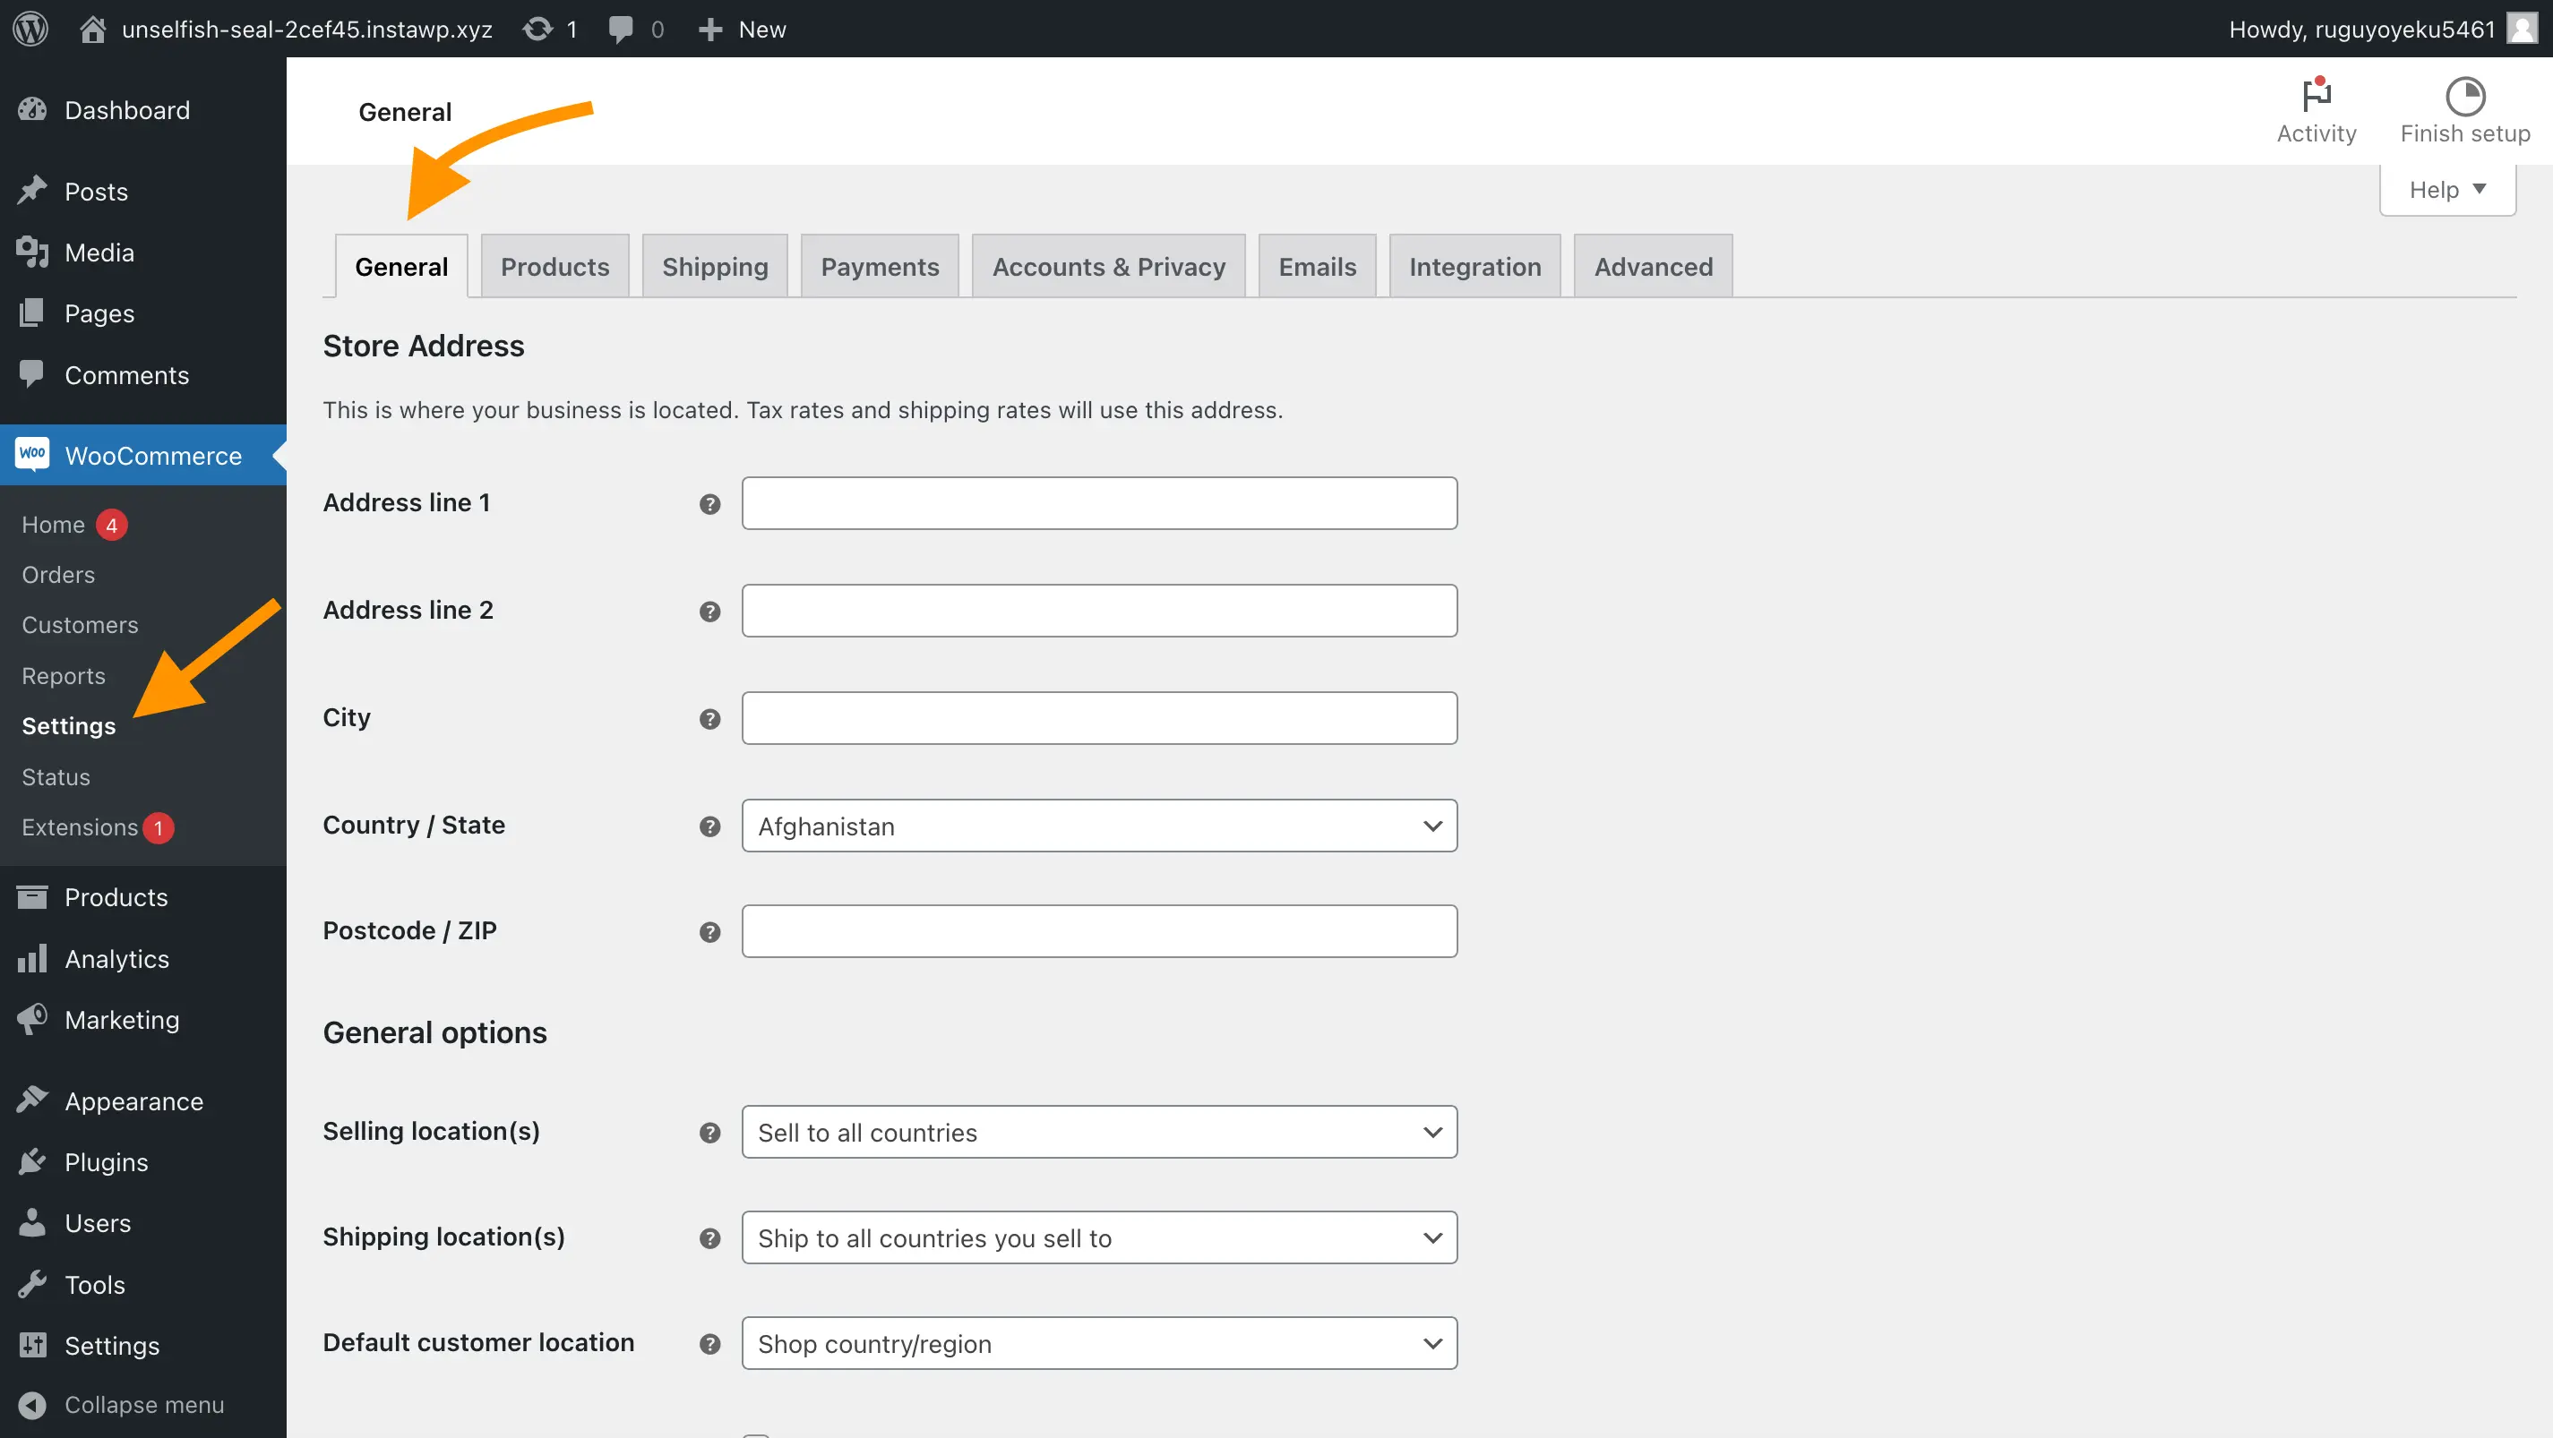
Task: Expand the Default customer location dropdown
Action: pyautogui.click(x=1097, y=1341)
